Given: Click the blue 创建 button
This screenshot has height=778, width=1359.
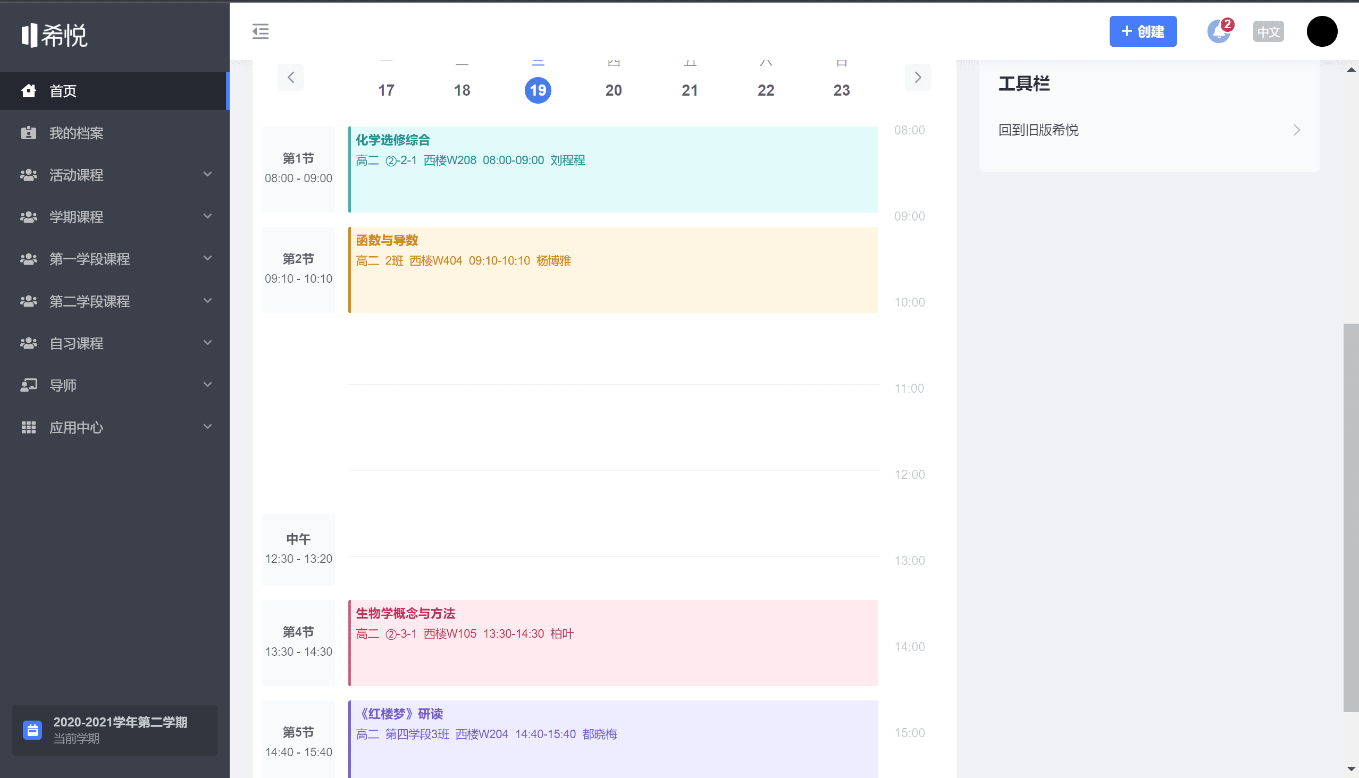Looking at the screenshot, I should click(x=1143, y=31).
